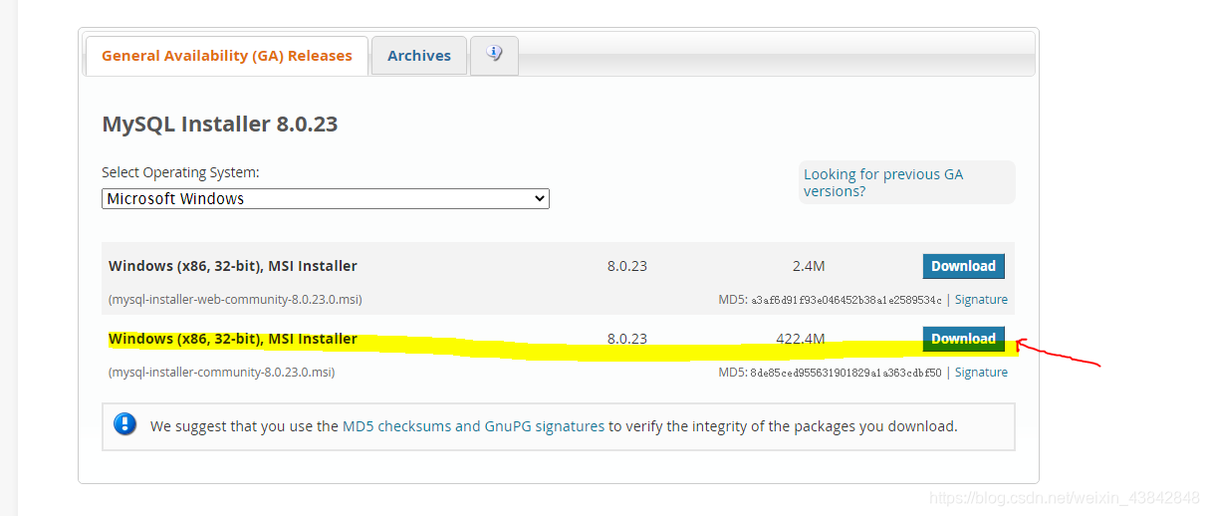1209x516 pixels.
Task: Expand the Select Operating System dropdown
Action: pos(326,199)
